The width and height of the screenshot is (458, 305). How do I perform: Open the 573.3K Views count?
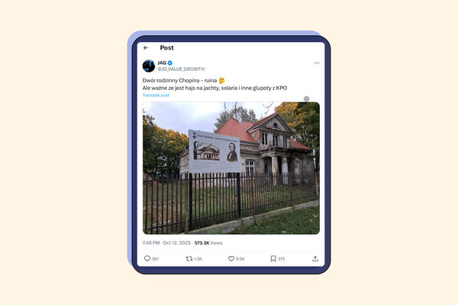(208, 242)
